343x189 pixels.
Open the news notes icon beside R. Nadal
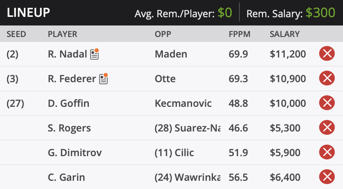95,54
